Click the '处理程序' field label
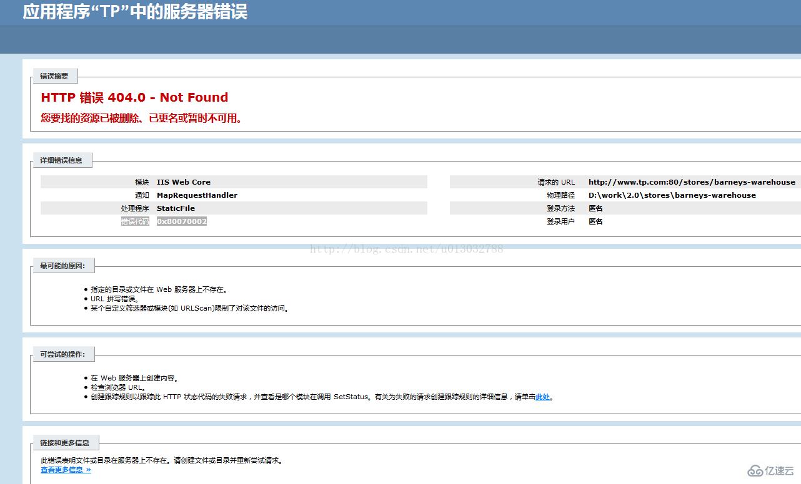Image resolution: width=801 pixels, height=484 pixels. (x=135, y=208)
